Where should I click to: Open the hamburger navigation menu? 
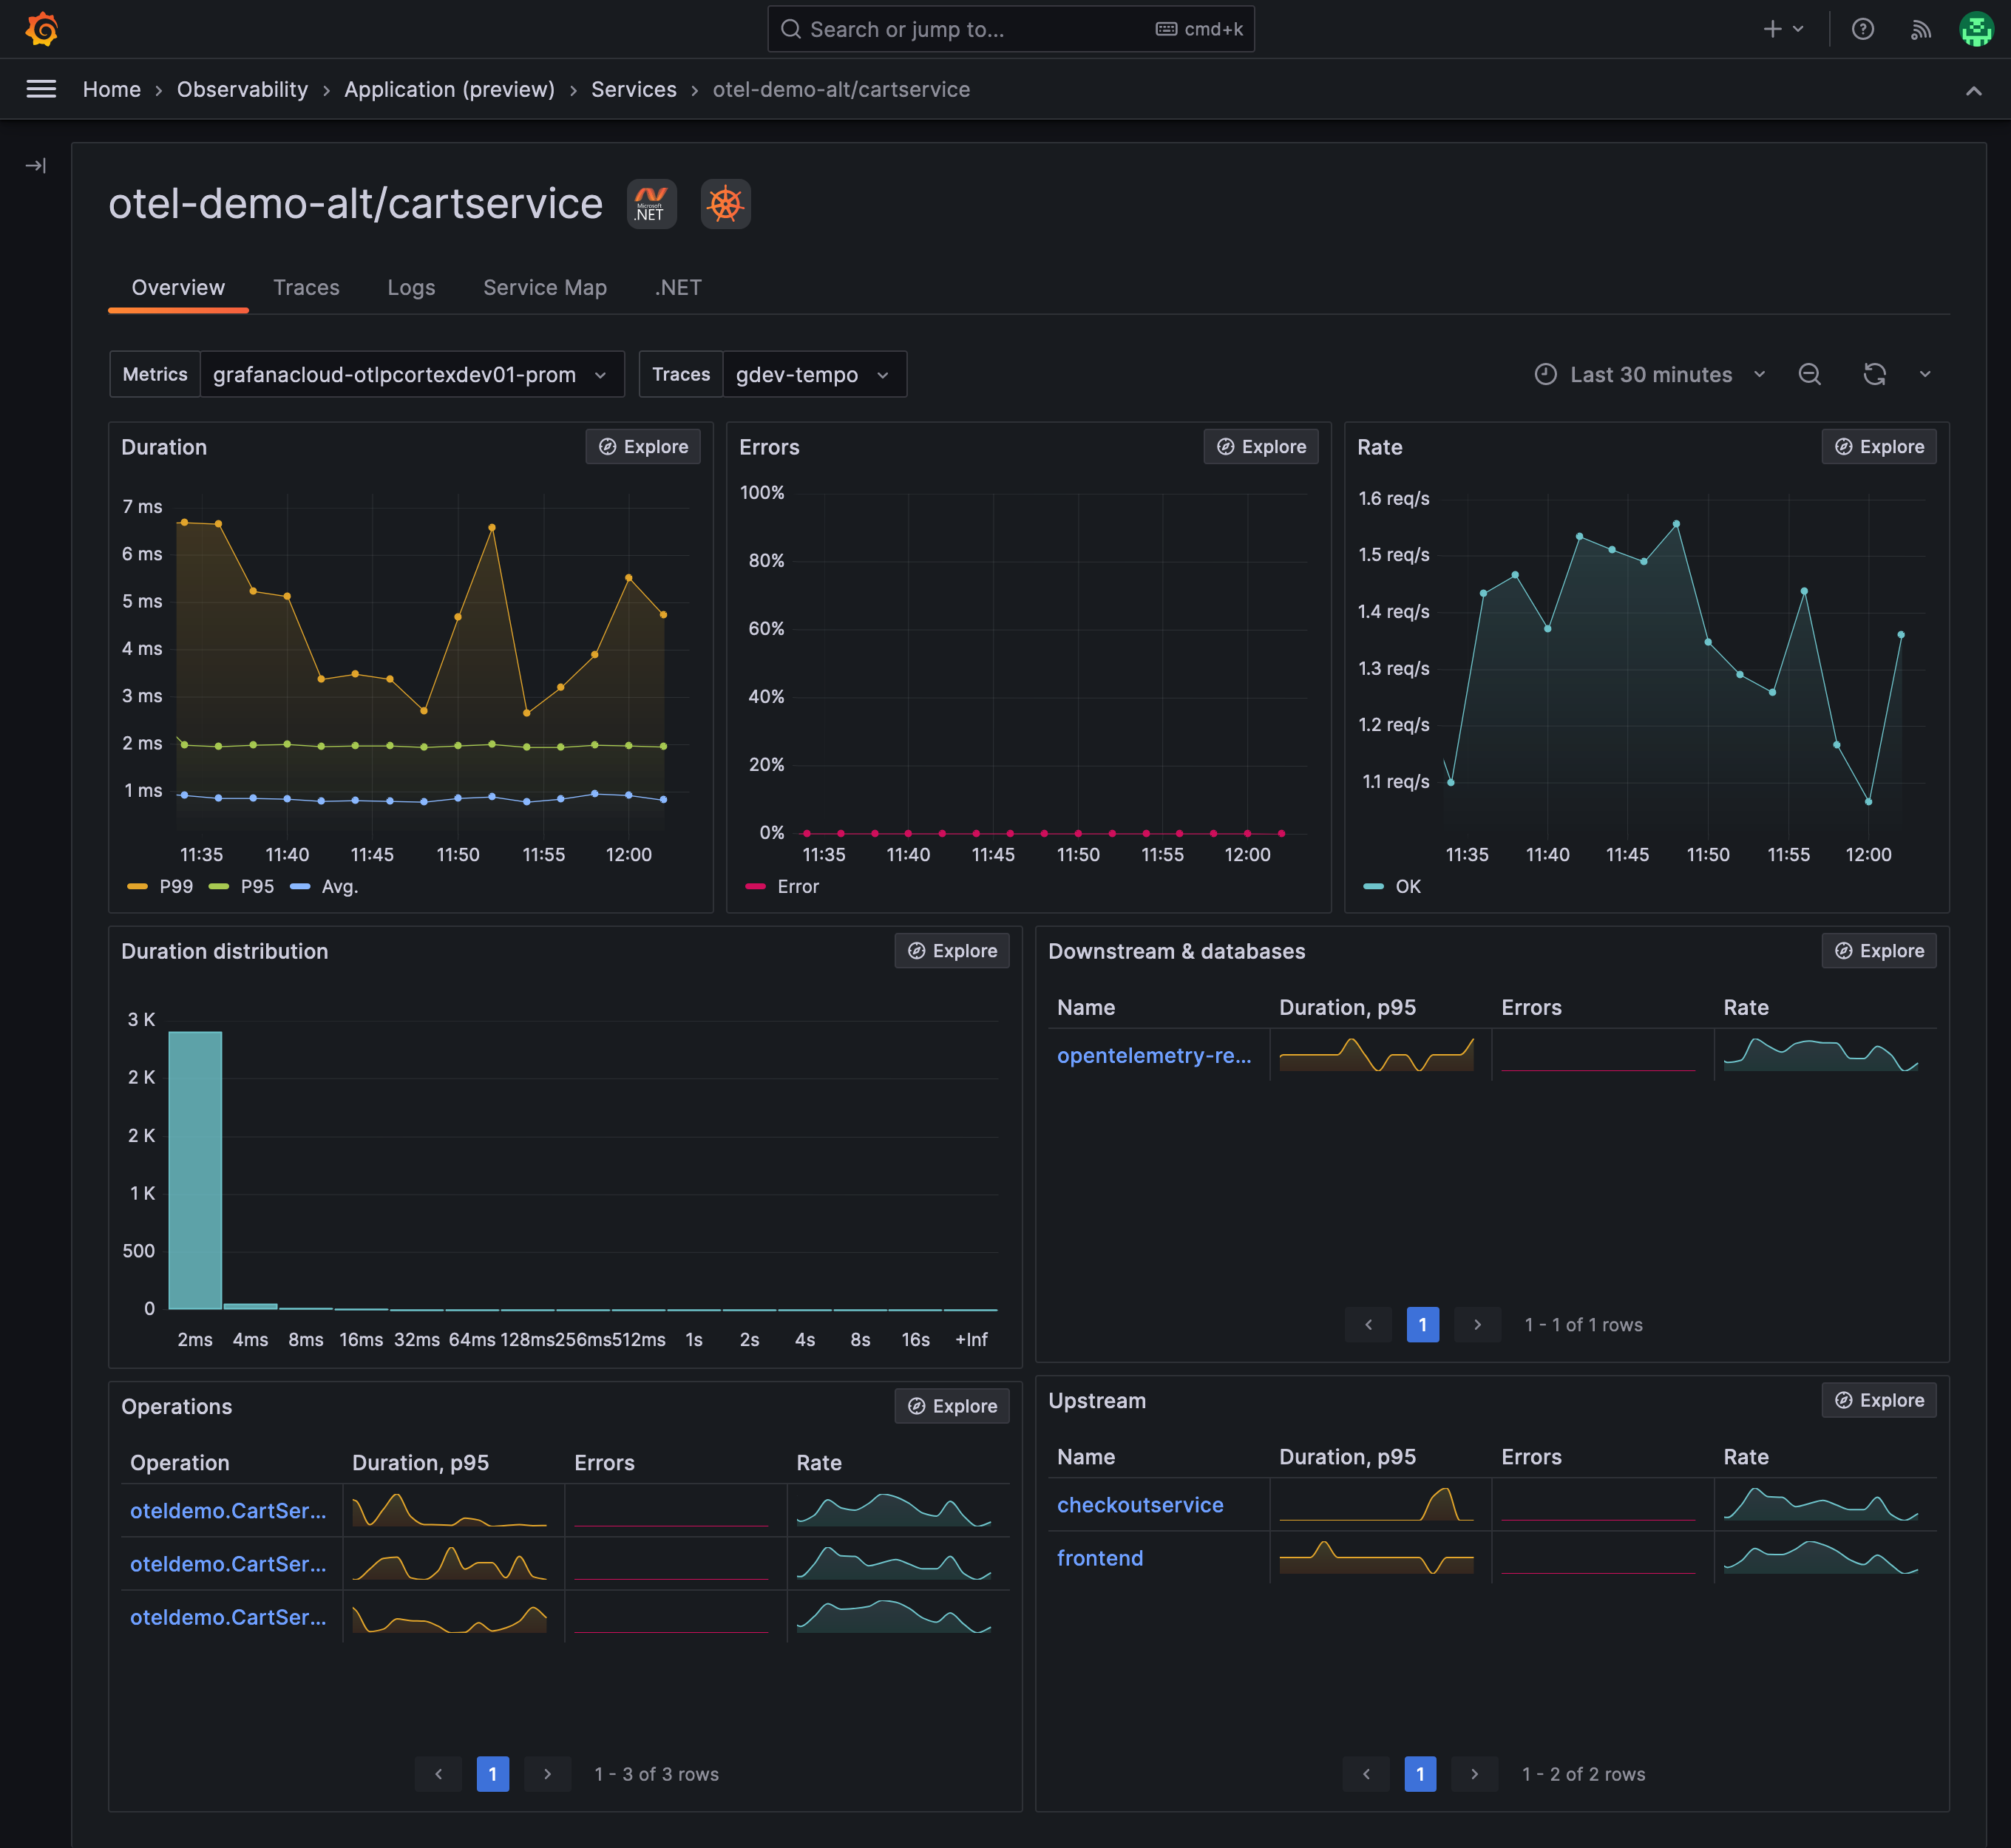pos(41,89)
